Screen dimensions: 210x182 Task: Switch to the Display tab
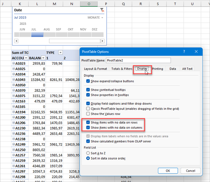(x=142, y=69)
